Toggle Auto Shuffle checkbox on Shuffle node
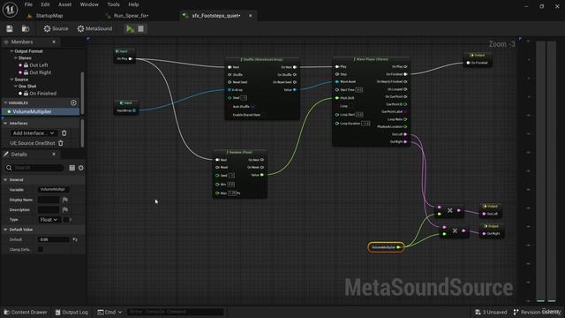This screenshot has width=565, height=318. point(252,106)
